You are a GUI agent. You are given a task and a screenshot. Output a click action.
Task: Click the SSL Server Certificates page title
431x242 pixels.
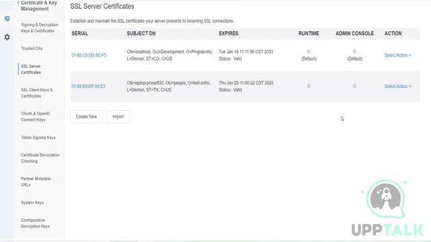pos(102,6)
